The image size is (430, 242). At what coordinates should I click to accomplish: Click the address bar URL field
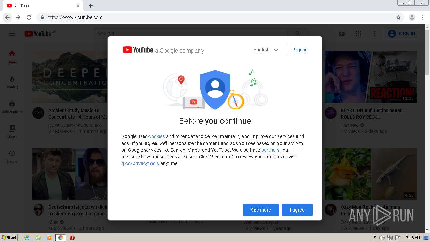pos(215,17)
